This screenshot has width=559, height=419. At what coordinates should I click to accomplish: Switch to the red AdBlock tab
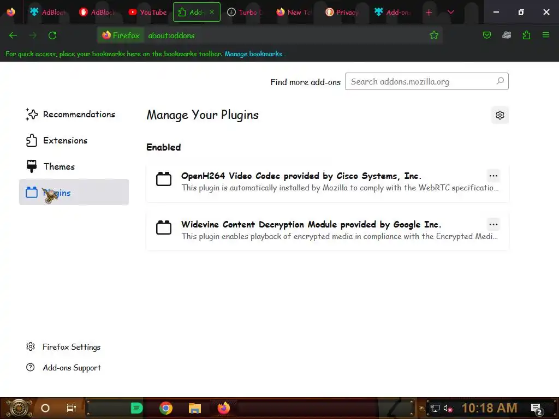pos(97,12)
